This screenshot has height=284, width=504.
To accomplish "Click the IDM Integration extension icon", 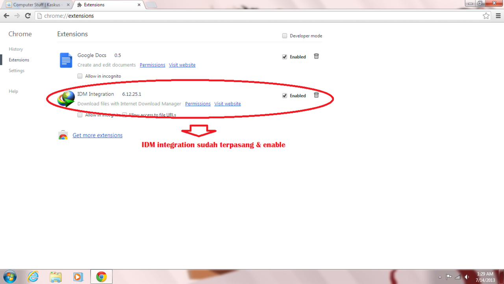I will coord(66,99).
